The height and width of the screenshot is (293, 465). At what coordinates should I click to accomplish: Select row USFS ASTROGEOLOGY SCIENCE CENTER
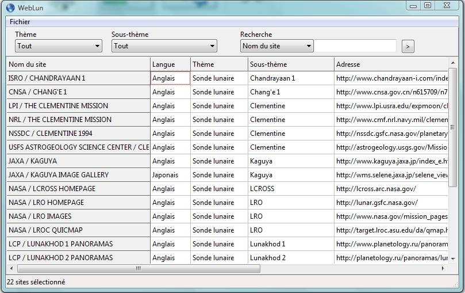click(78, 147)
